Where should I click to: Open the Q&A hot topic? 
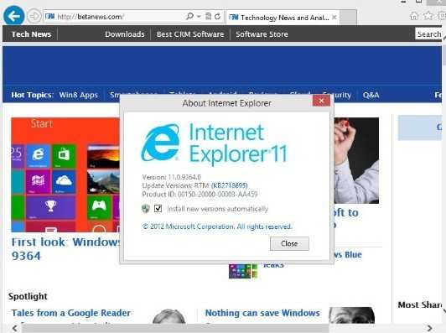click(371, 95)
